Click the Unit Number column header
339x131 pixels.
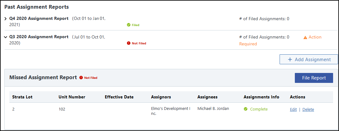coord(72,97)
